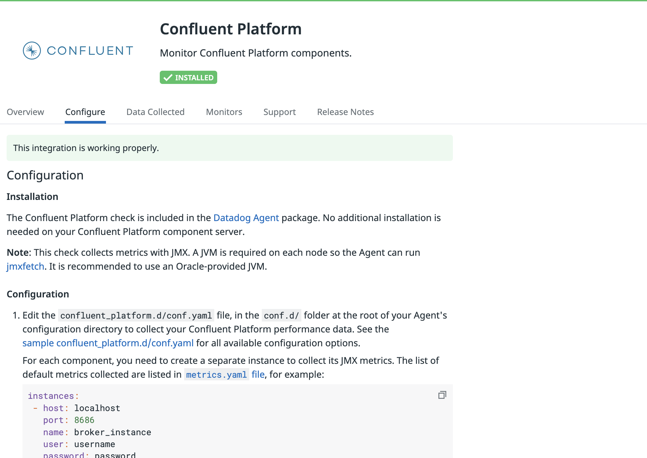Click the copy icon for the code block
This screenshot has width=647, height=458.
click(442, 395)
